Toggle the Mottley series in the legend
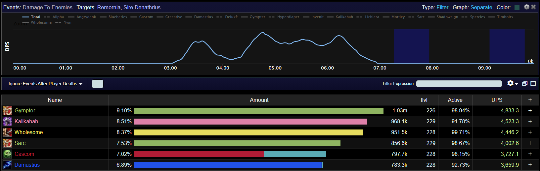 coord(394,17)
